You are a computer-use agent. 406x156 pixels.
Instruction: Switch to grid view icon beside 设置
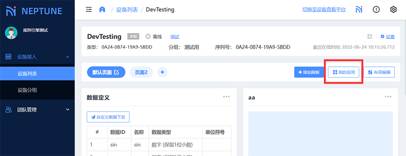tap(370, 37)
